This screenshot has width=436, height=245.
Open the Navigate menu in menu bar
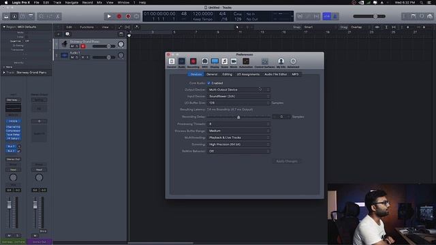pyautogui.click(x=72, y=3)
